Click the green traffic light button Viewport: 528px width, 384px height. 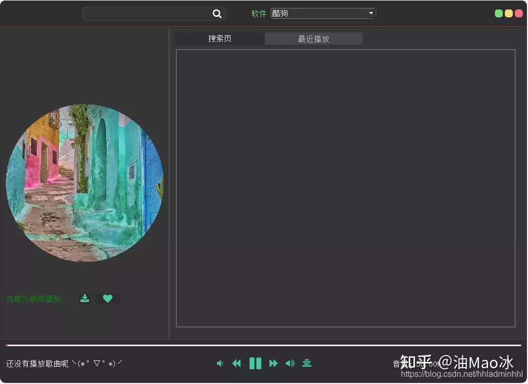pyautogui.click(x=498, y=13)
